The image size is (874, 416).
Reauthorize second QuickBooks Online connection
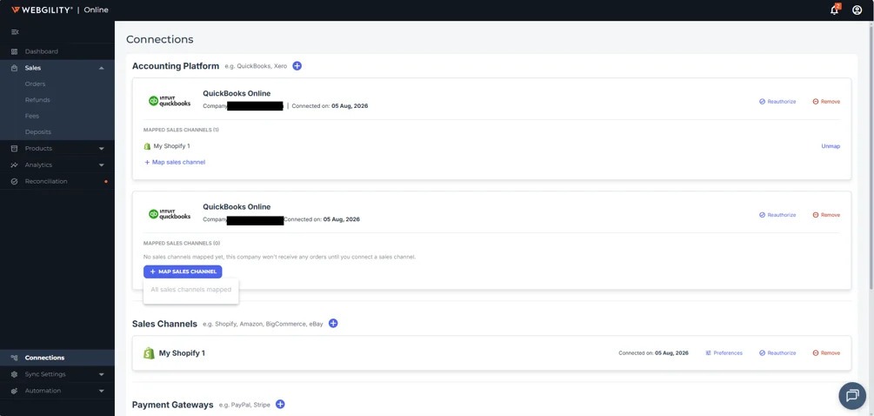coord(777,215)
